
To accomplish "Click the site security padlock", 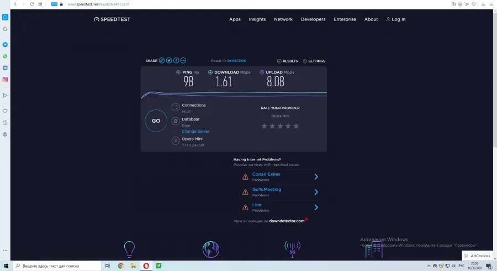I will click(x=61, y=4).
